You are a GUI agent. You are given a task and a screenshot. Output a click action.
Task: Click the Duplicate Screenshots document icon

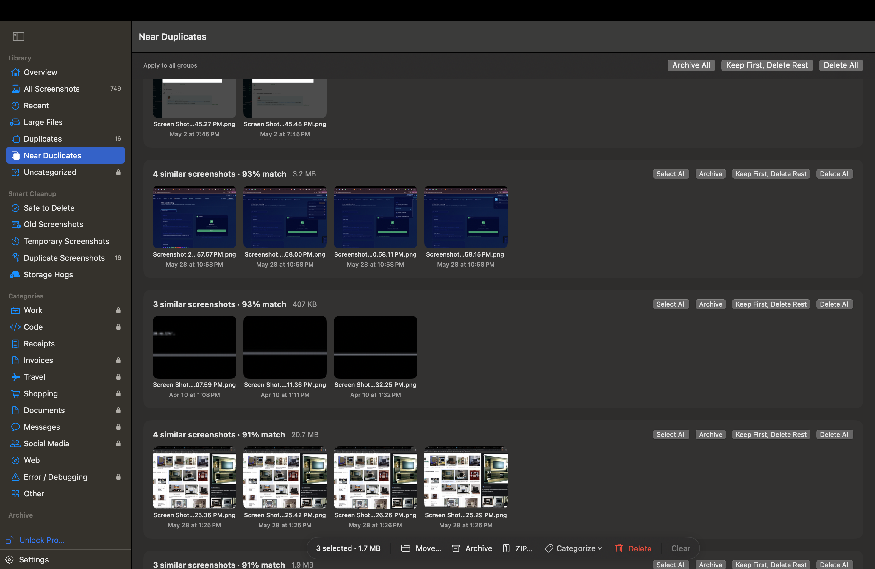click(15, 258)
